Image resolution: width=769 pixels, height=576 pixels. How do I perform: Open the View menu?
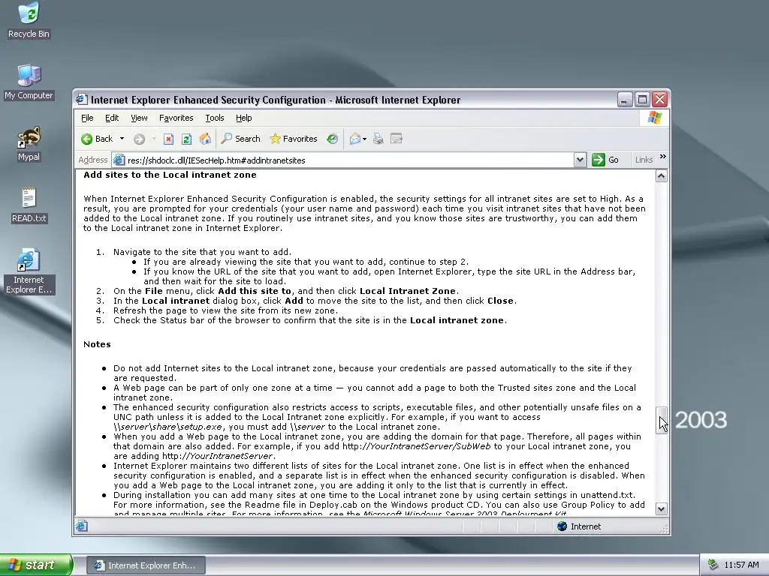(139, 118)
